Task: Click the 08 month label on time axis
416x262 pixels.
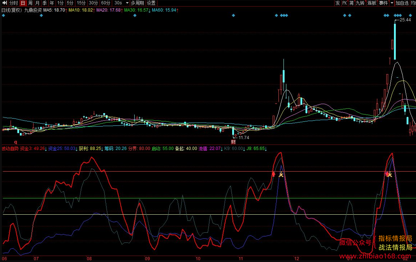Action: [89, 258]
